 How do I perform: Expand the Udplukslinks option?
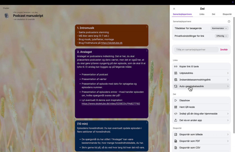pos(228,73)
